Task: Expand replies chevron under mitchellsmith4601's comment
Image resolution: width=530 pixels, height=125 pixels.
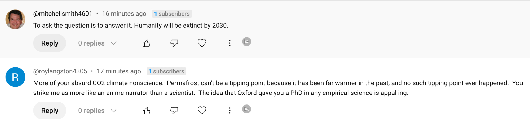Action: tap(114, 43)
